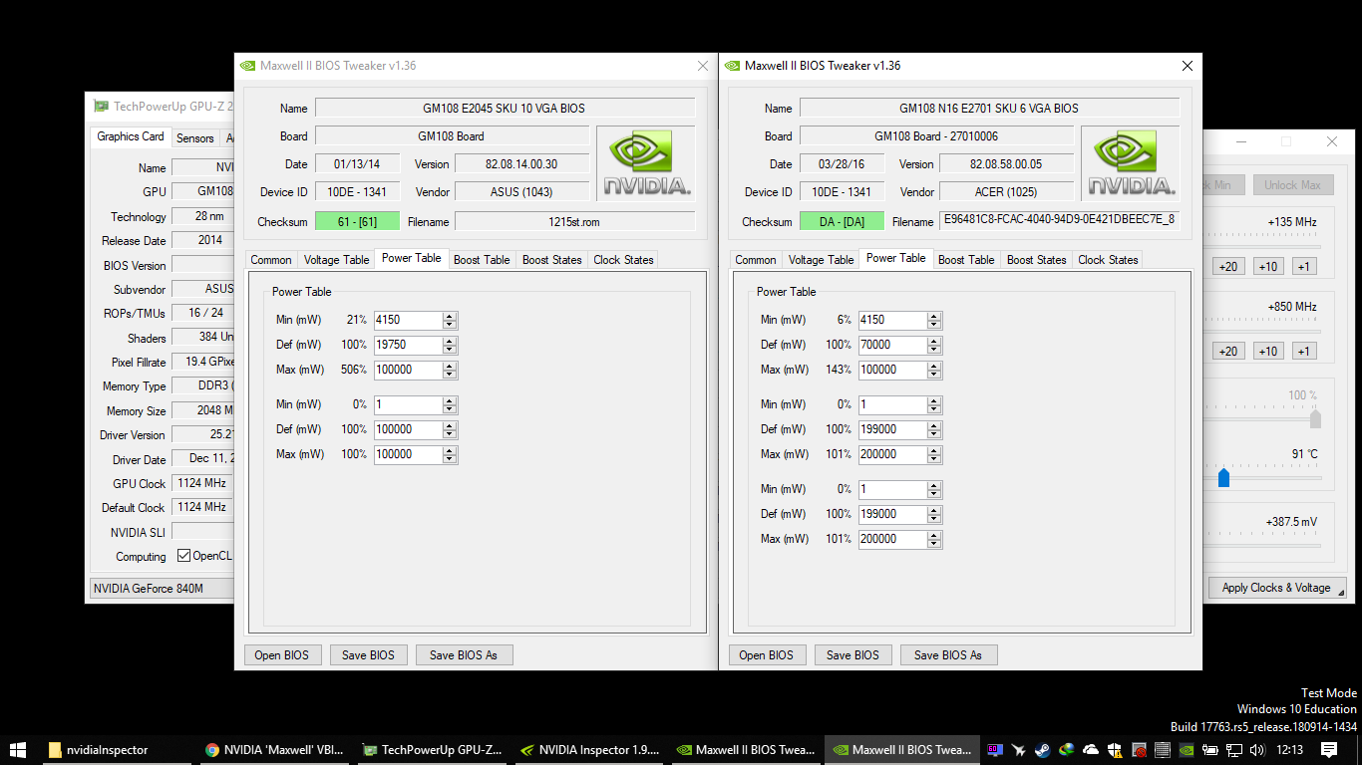The height and width of the screenshot is (765, 1362).
Task: Select the highlighted second Maxwell II BIOS Tweaker taskbar item
Action: [904, 750]
